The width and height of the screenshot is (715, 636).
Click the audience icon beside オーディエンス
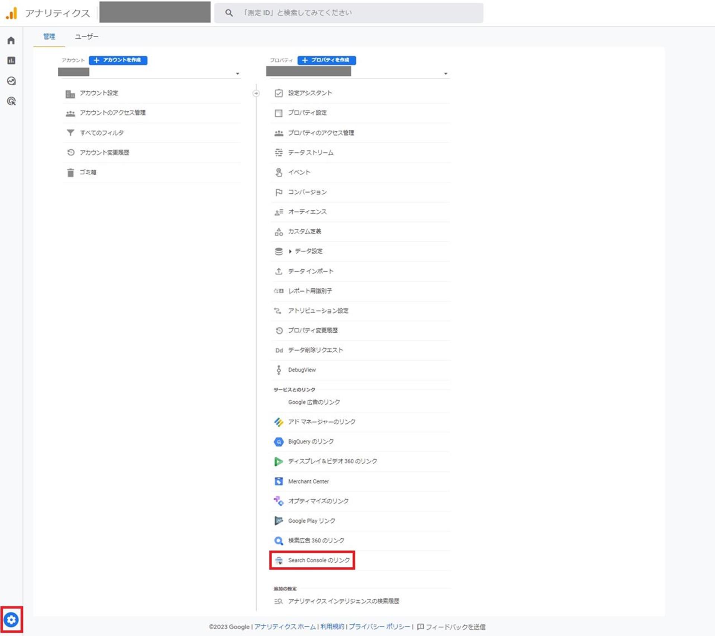point(279,212)
